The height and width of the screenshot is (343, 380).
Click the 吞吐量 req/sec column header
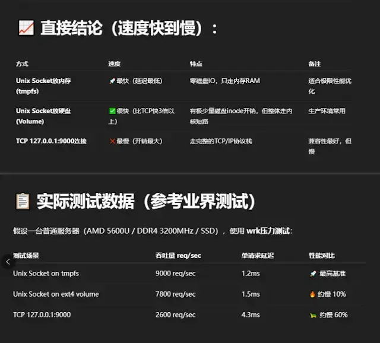(178, 256)
